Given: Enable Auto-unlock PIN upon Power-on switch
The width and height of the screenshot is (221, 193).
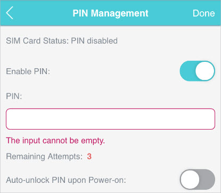Looking at the screenshot, I should pyautogui.click(x=198, y=180).
